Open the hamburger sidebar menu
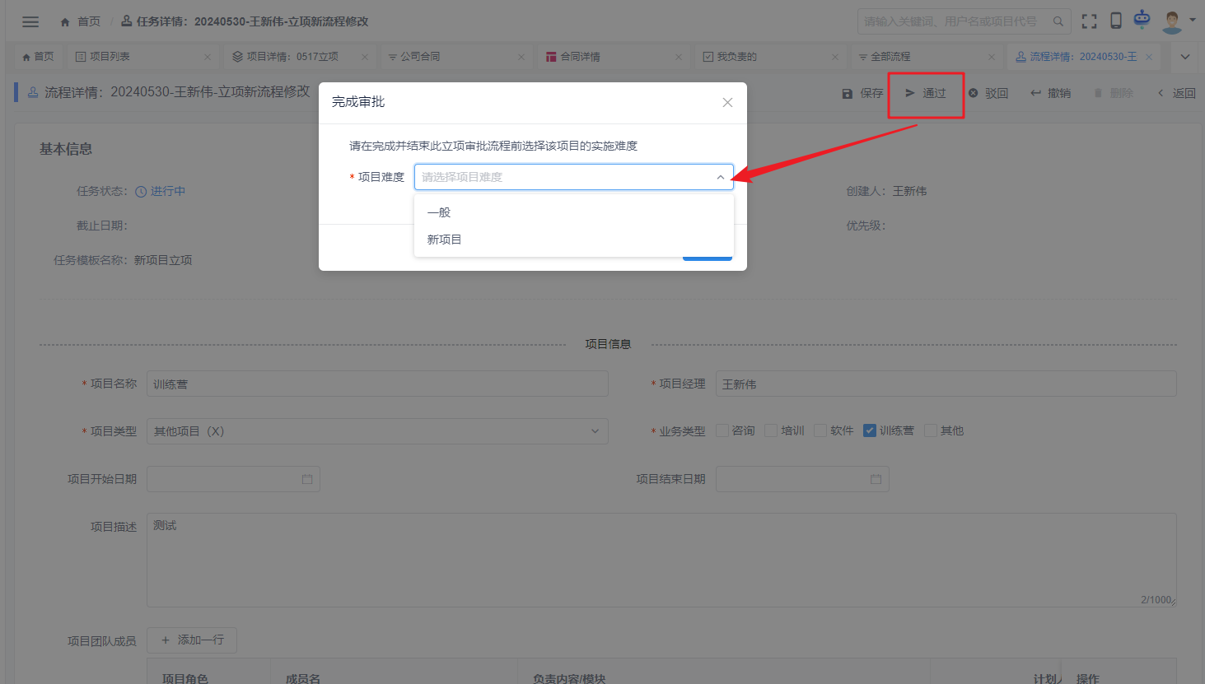The height and width of the screenshot is (684, 1205). (x=30, y=22)
